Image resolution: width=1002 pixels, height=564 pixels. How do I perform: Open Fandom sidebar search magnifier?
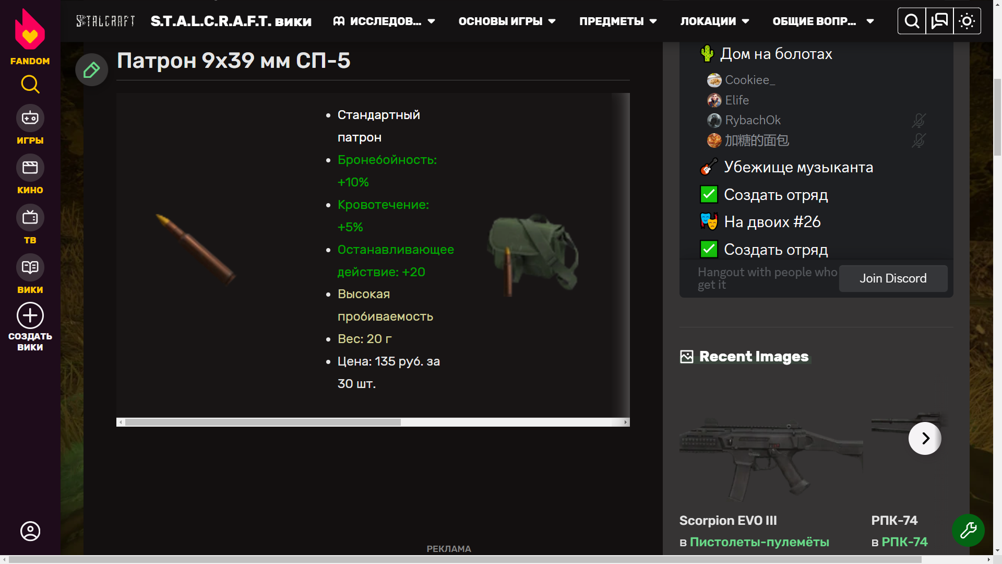coord(30,84)
